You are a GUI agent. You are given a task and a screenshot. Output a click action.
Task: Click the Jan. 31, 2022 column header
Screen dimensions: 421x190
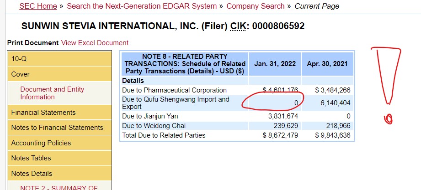(275, 64)
